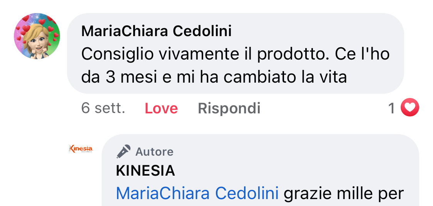Viewport: 433px width, 206px height.
Task: Click the "grazie mille per" reply text
Action: click(343, 194)
